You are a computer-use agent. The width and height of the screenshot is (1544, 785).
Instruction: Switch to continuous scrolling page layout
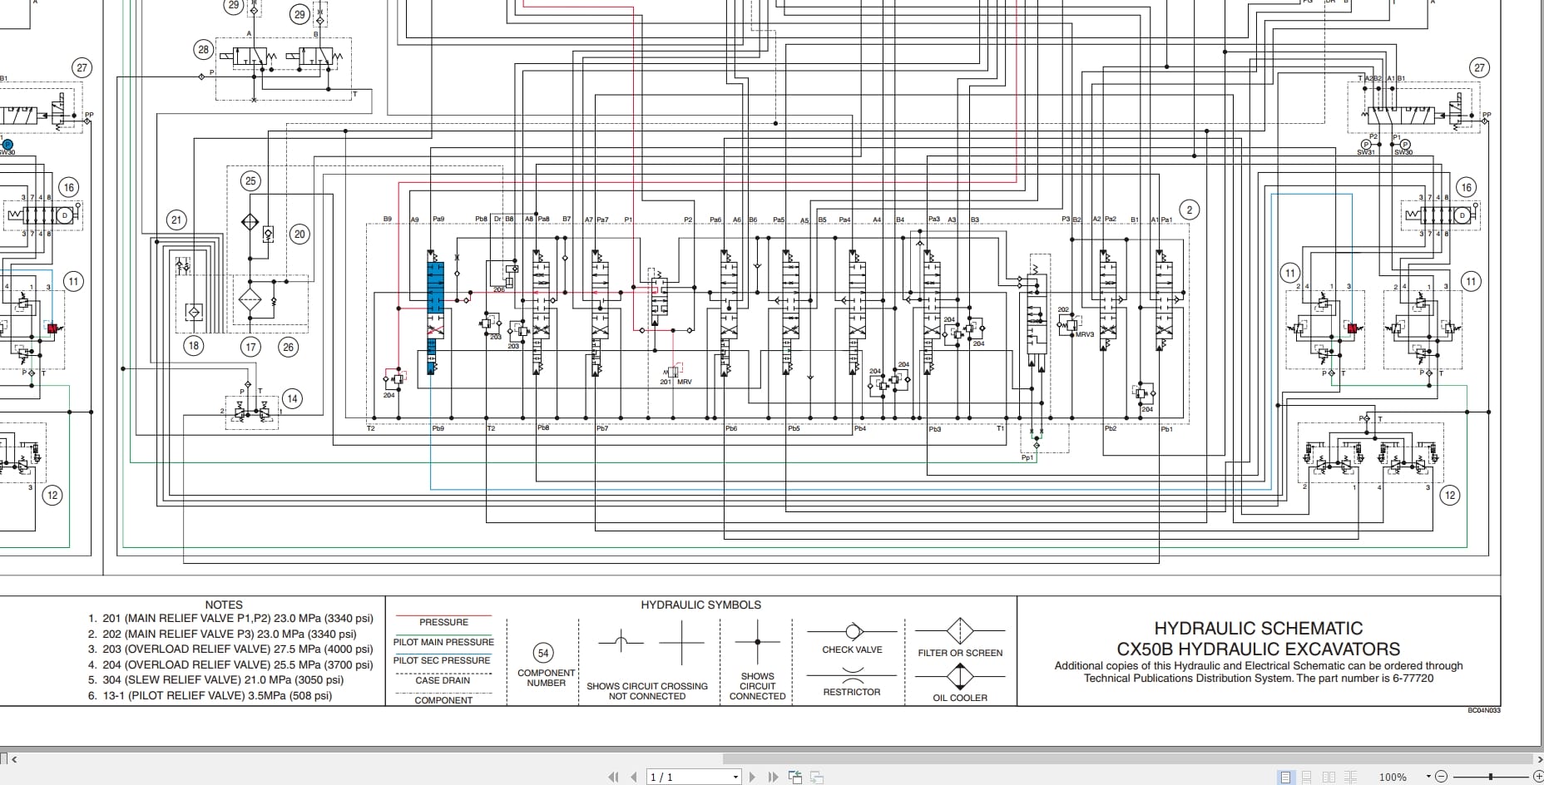(1307, 777)
